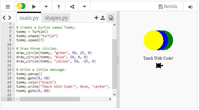Image resolution: width=199 pixels, height=110 pixels.
Task: Click the "# Draw three circles:" comment
Action: (x=37, y=49)
